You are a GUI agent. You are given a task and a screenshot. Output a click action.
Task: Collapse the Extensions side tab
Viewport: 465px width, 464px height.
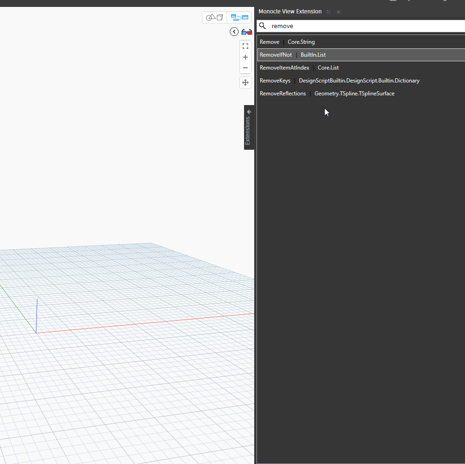pyautogui.click(x=249, y=128)
